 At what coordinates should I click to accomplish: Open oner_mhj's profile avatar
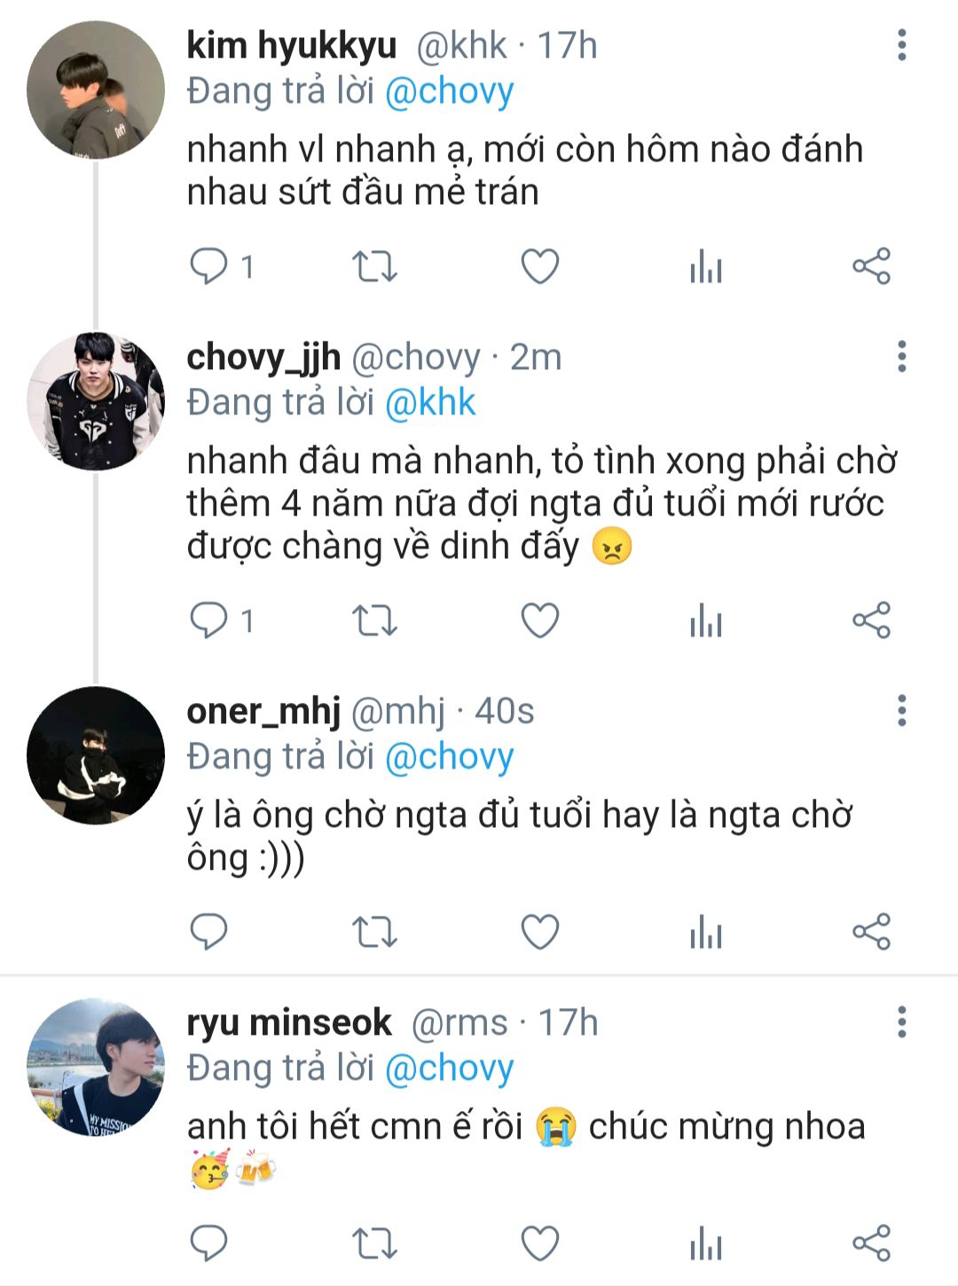96,755
